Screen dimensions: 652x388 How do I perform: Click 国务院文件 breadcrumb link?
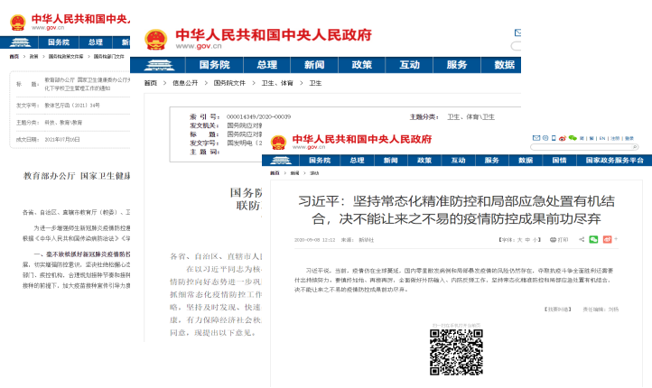pos(240,82)
